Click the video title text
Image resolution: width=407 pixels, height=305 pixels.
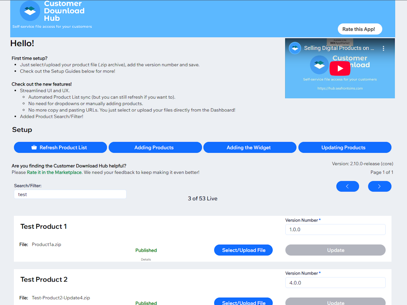click(339, 48)
